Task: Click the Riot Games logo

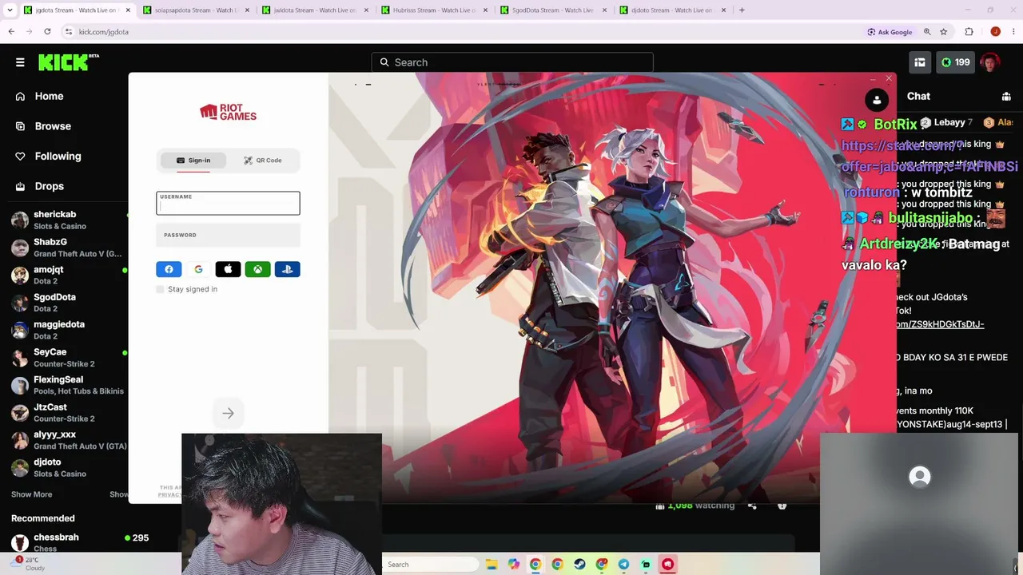Action: (228, 113)
